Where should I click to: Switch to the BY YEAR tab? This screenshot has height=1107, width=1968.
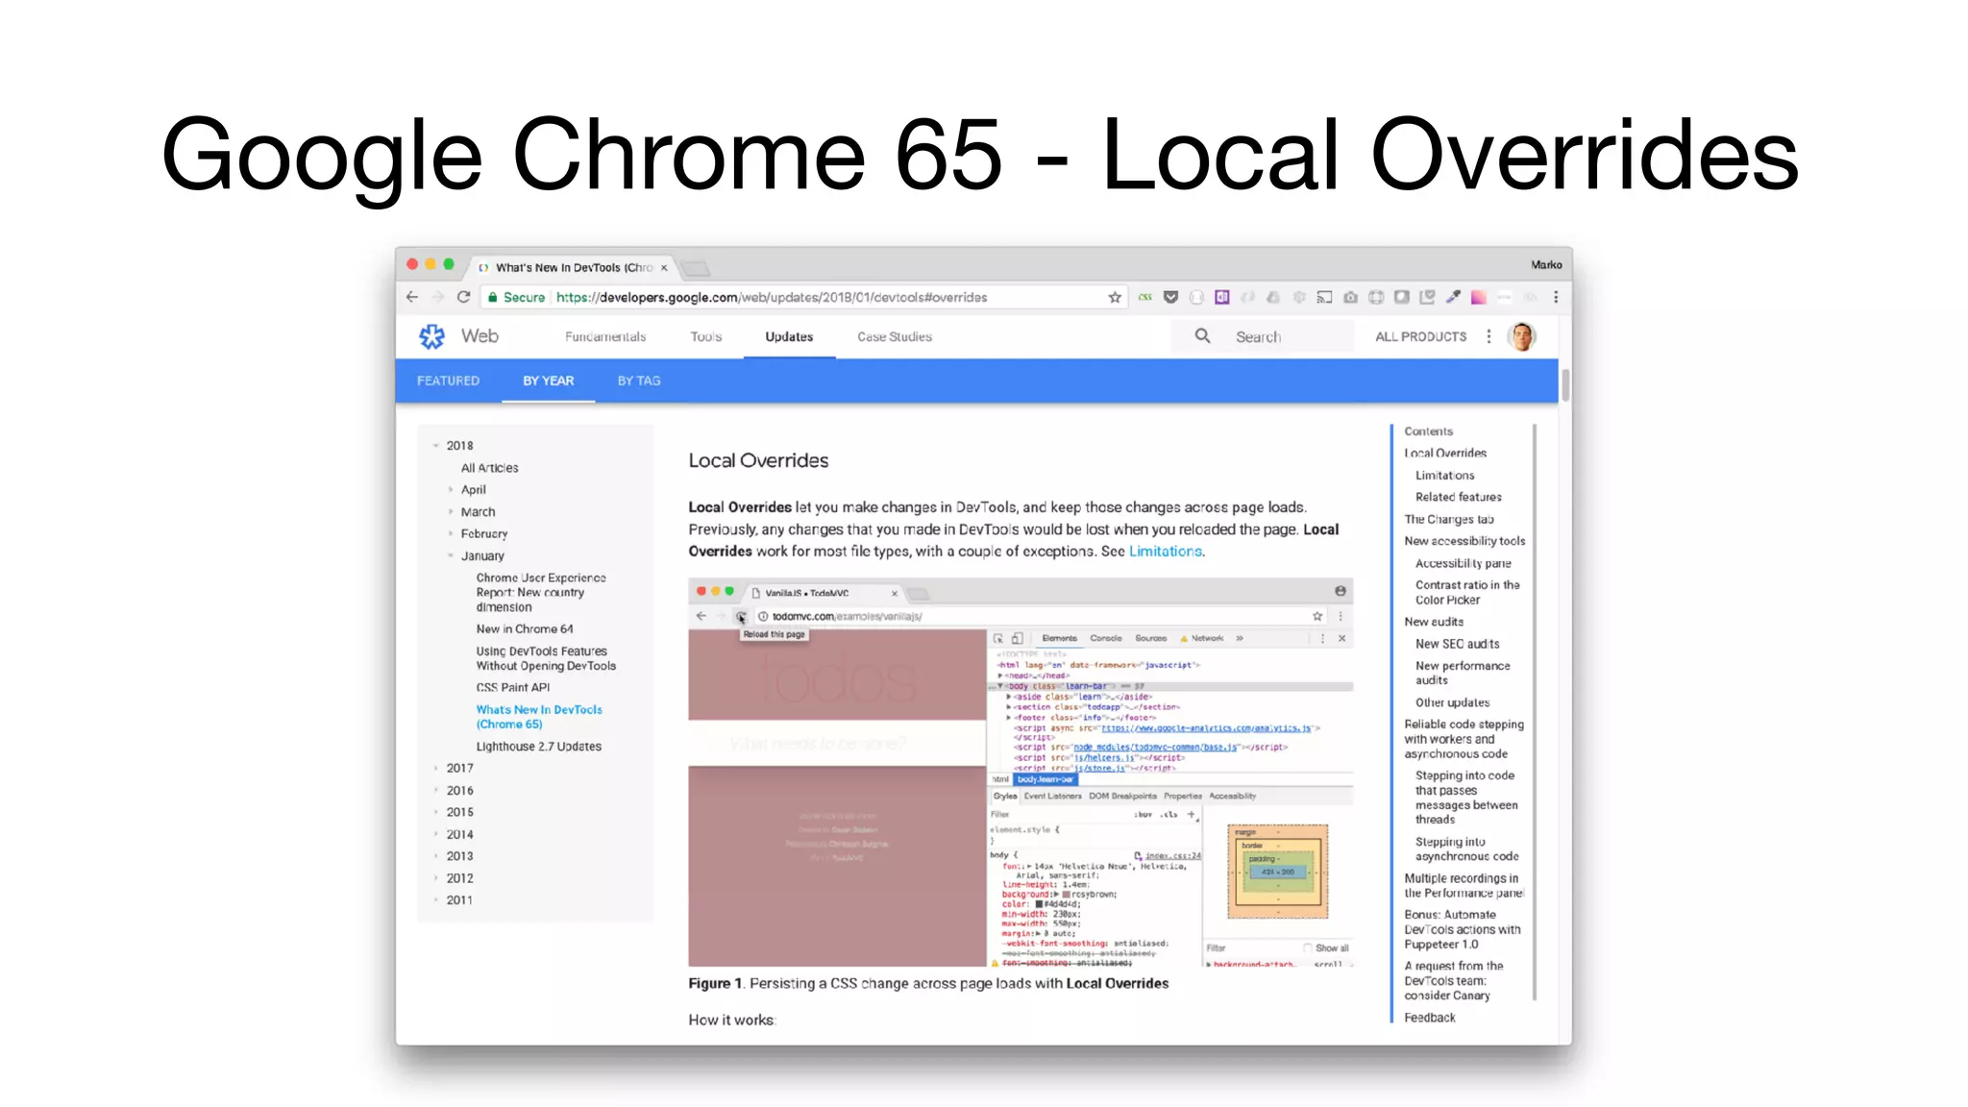(549, 381)
